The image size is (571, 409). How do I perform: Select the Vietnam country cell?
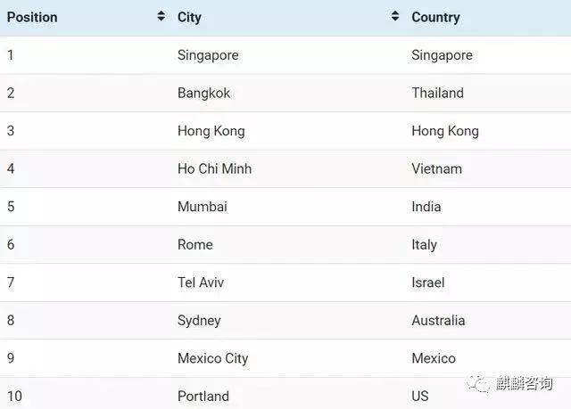click(436, 168)
